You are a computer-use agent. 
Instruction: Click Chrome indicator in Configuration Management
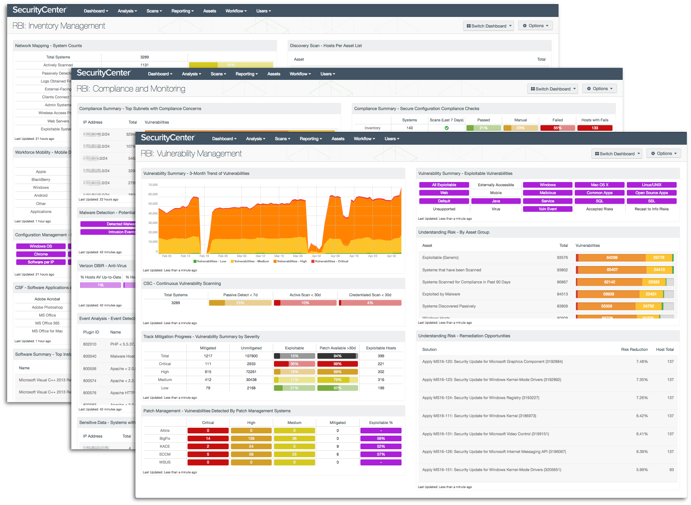[x=41, y=254]
